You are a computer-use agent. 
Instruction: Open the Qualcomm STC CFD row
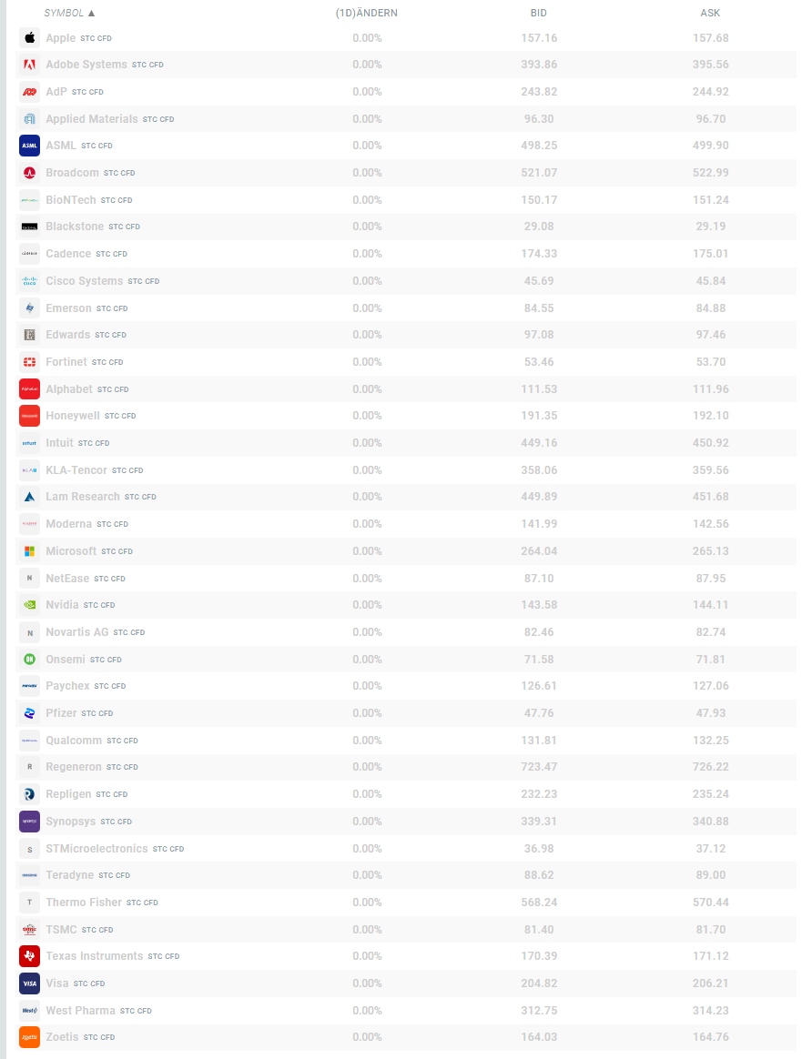pyautogui.click(x=405, y=741)
